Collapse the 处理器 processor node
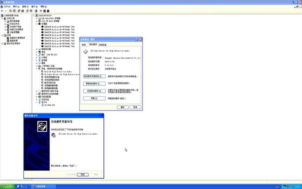 pyautogui.click(x=36, y=24)
